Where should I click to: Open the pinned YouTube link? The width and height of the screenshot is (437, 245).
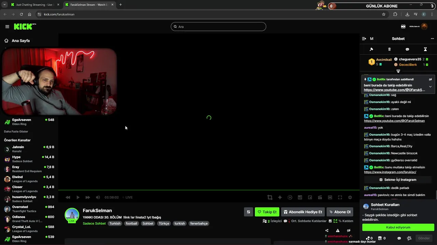[394, 90]
